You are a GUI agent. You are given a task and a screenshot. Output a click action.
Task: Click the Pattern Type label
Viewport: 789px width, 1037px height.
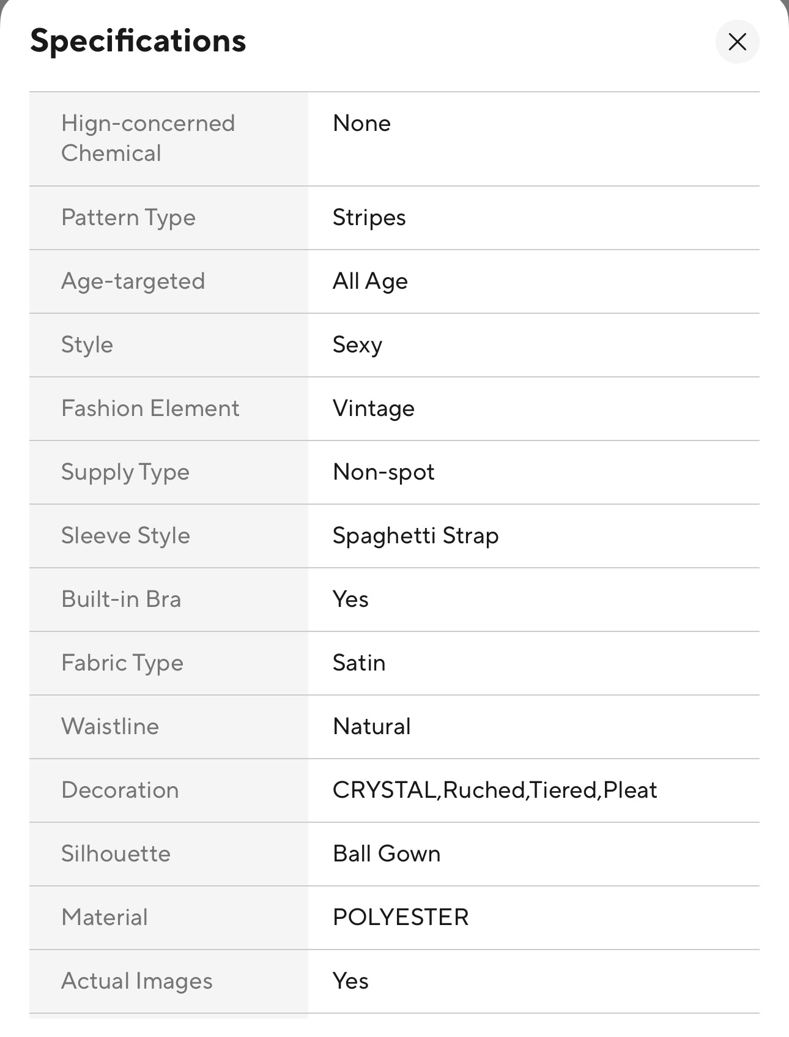(128, 218)
